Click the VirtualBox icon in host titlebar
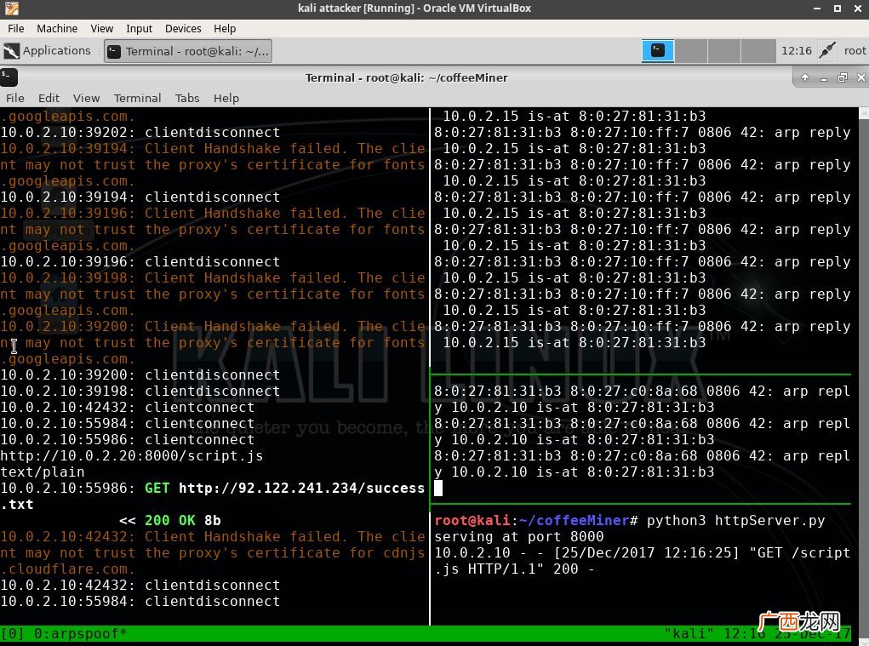Screen dimensions: 869x646 (12, 9)
